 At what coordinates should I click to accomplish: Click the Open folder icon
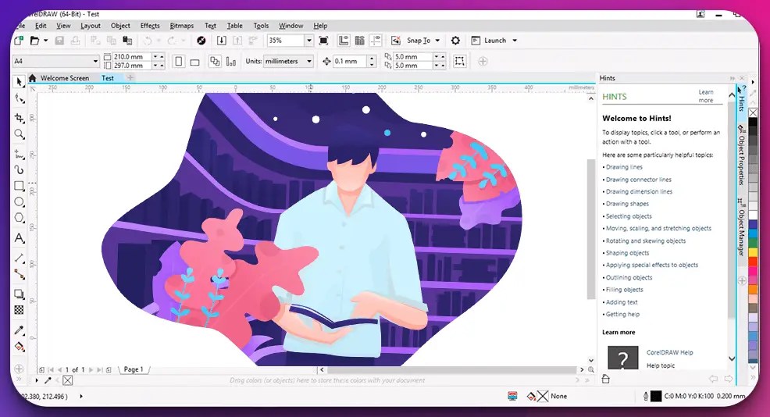(x=34, y=41)
